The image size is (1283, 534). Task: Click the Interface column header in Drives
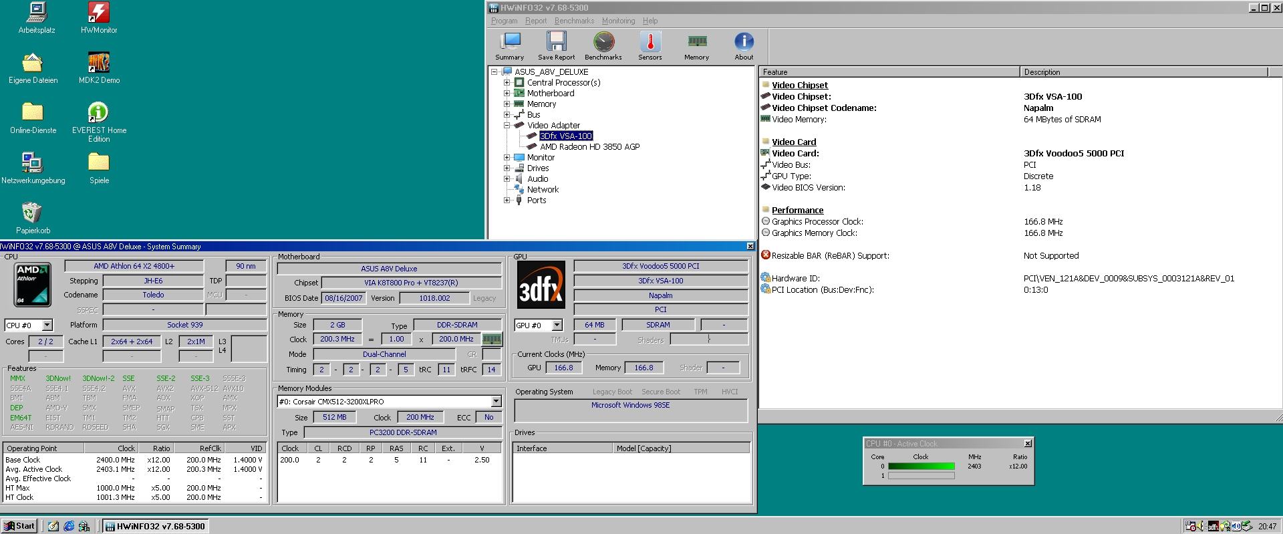[563, 448]
